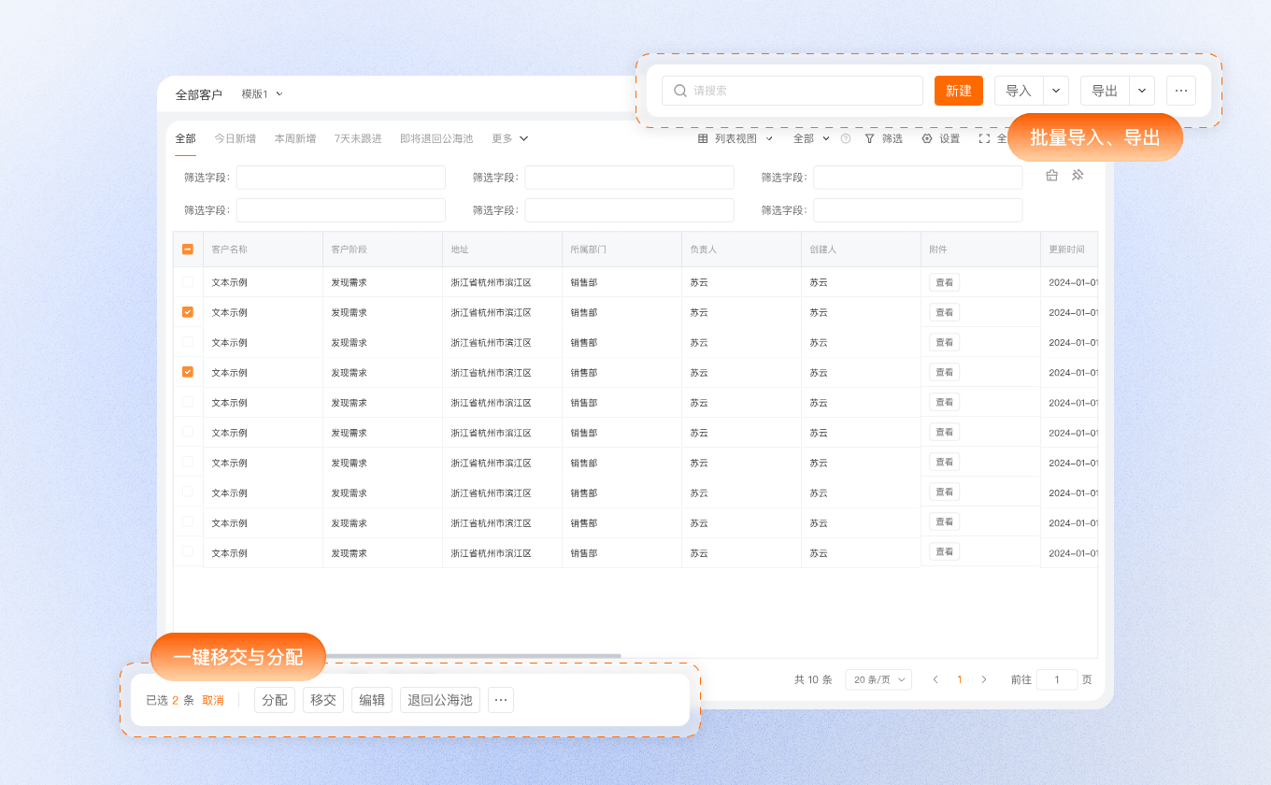Click 查看 in the first table row

pyautogui.click(x=944, y=282)
